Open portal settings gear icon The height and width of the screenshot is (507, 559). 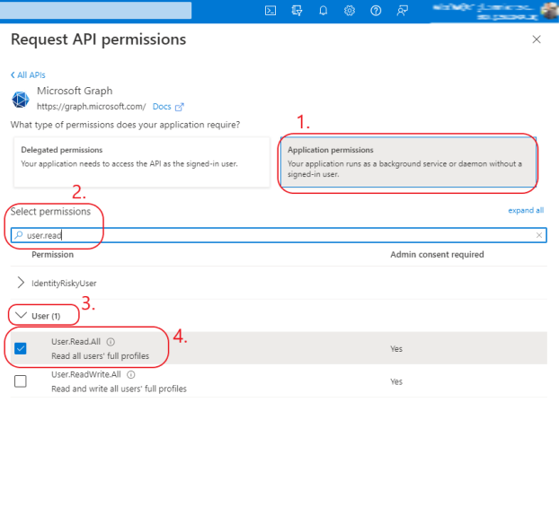pyautogui.click(x=349, y=11)
